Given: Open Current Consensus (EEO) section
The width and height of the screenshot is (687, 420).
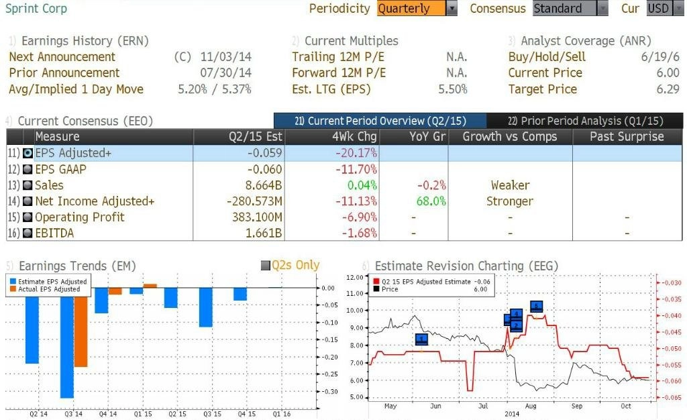Looking at the screenshot, I should (x=85, y=121).
